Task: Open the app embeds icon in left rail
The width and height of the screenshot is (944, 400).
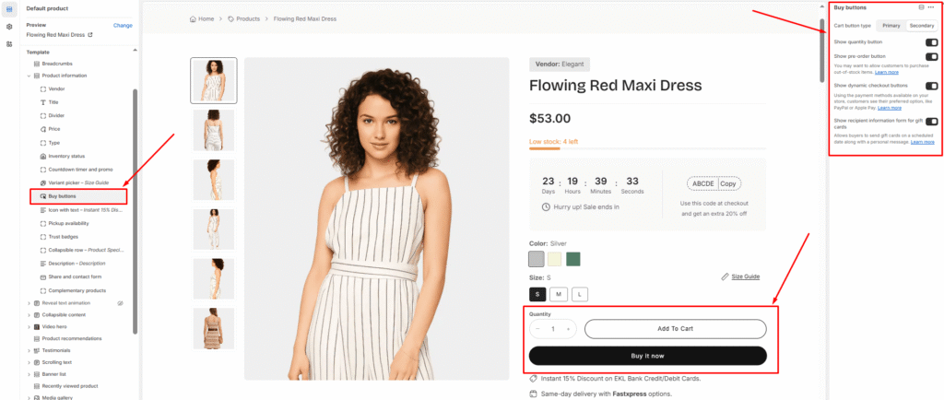Action: (8, 43)
